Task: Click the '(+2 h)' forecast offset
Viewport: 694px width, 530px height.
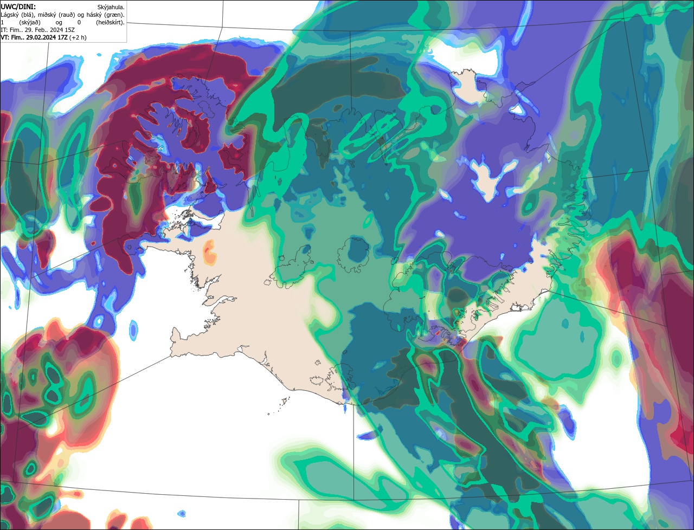Action: [x=78, y=38]
